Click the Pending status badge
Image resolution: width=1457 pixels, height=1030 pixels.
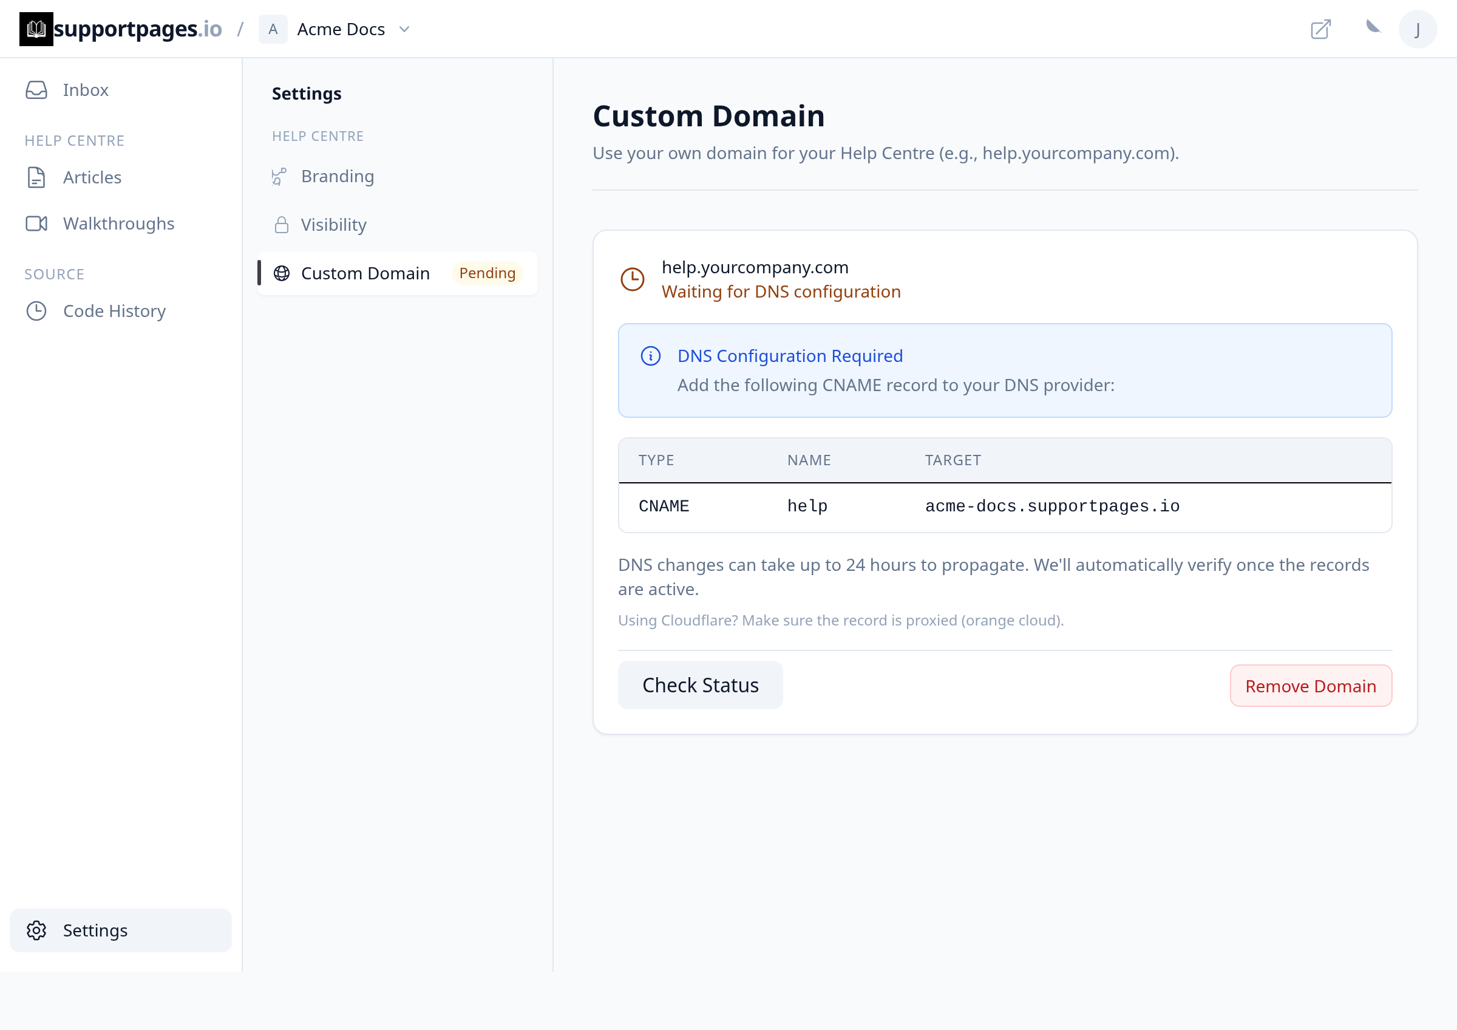click(x=487, y=273)
